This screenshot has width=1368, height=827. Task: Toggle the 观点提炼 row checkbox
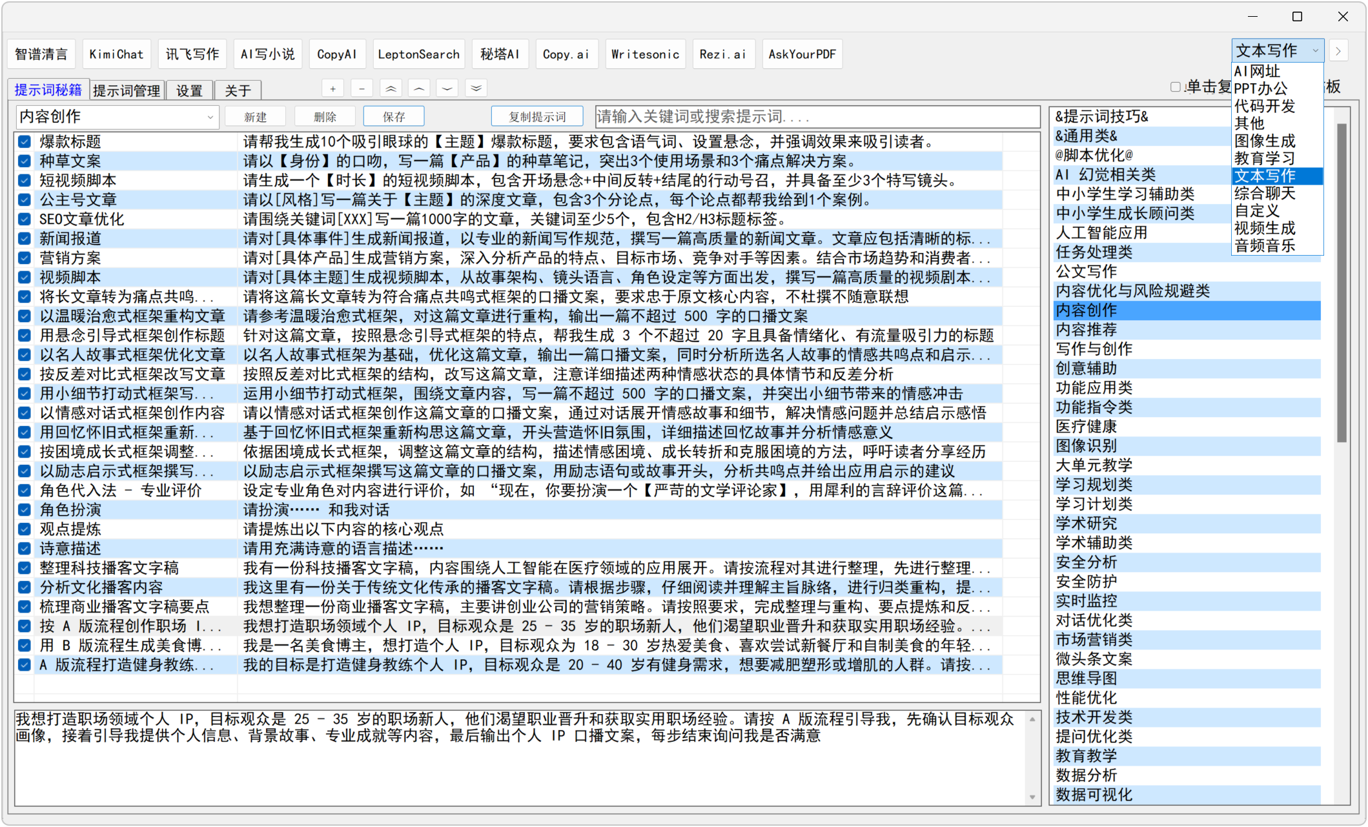coord(25,529)
